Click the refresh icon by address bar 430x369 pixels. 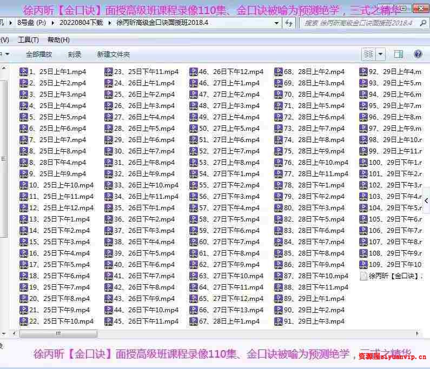pyautogui.click(x=288, y=23)
